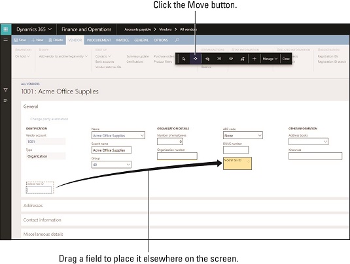Click Finance and Operations header title
Viewport: 350px width, 264px height.
pos(86,29)
